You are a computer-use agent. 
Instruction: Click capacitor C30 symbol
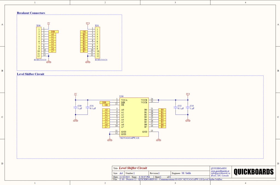[76, 107]
